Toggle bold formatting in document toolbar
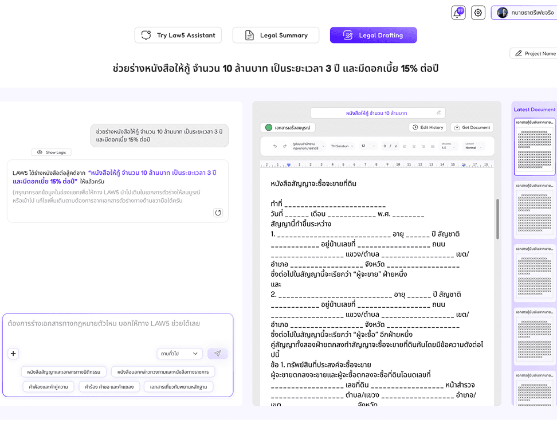The image size is (557, 431). pos(385,146)
